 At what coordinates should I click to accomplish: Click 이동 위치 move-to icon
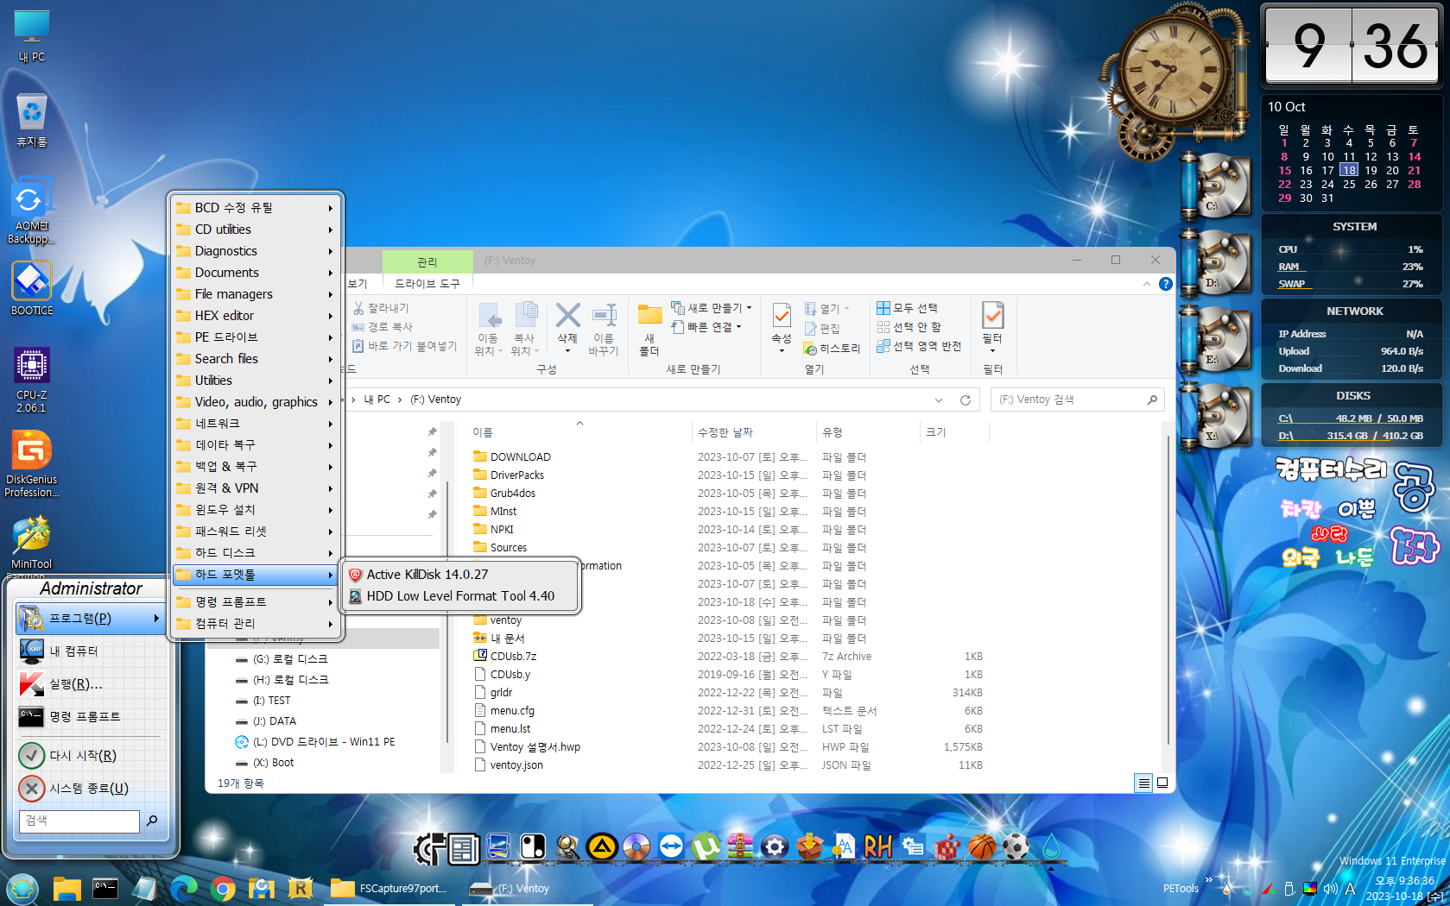(x=489, y=329)
